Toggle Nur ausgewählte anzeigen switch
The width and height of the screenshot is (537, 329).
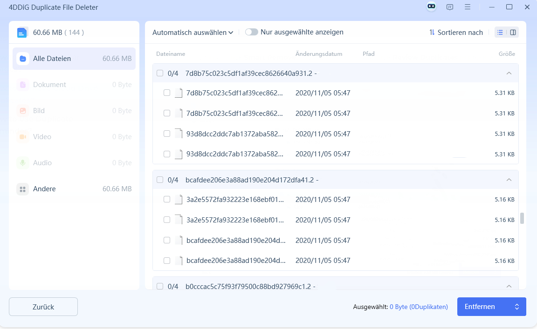252,32
